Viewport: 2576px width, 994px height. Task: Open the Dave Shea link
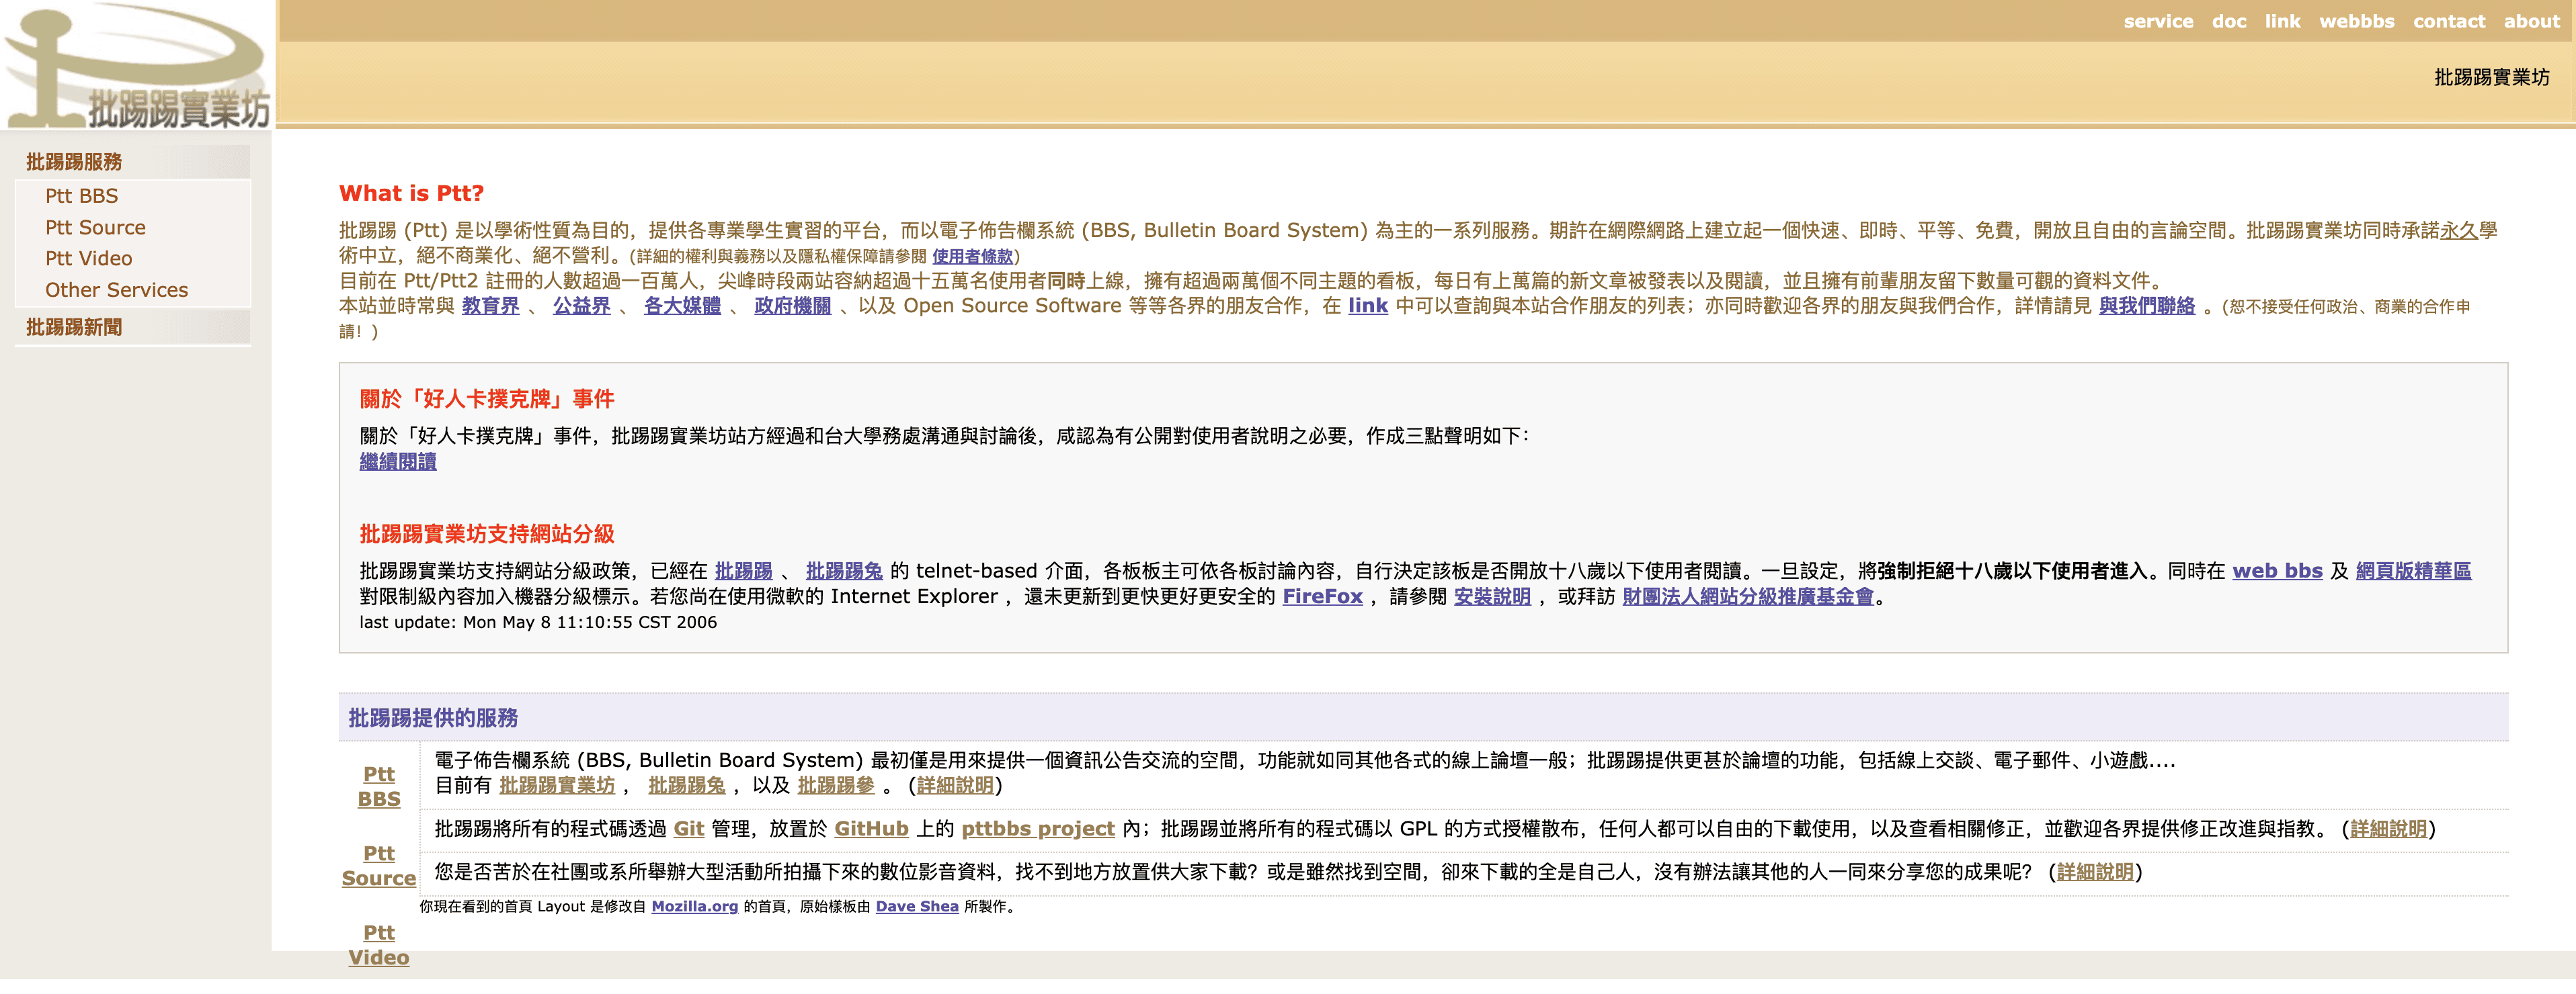point(916,906)
